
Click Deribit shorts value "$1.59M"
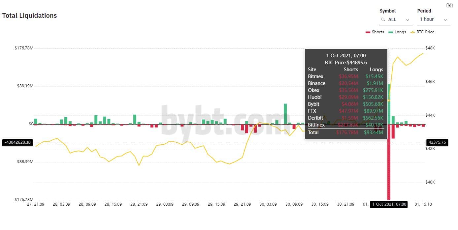click(350, 118)
